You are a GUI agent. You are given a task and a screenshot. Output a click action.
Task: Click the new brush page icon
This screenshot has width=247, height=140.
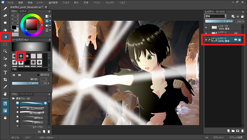click(x=44, y=132)
